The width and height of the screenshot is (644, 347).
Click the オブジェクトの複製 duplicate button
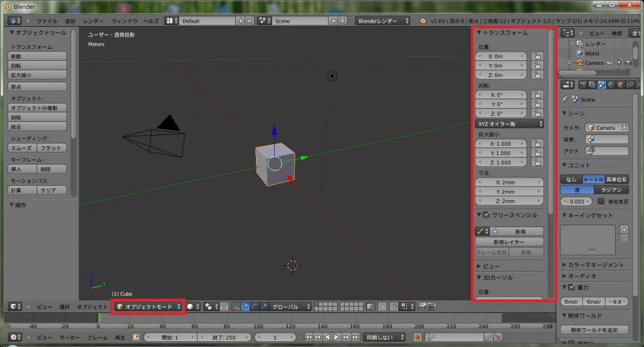pyautogui.click(x=37, y=108)
